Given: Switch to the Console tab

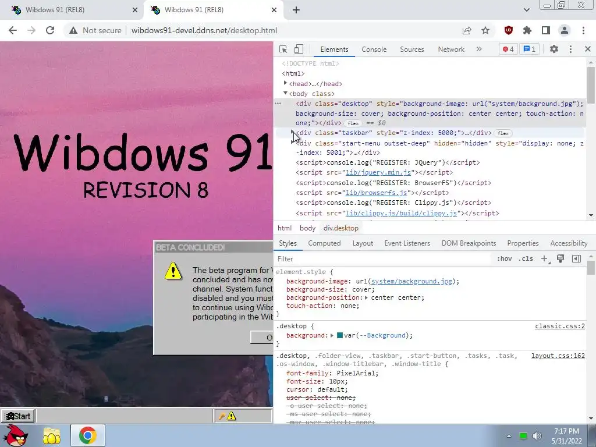Looking at the screenshot, I should [x=374, y=49].
